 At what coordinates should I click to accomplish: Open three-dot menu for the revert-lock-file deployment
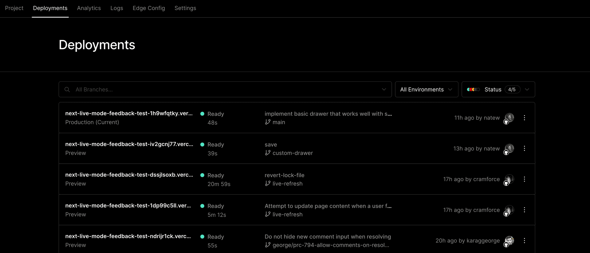(524, 179)
